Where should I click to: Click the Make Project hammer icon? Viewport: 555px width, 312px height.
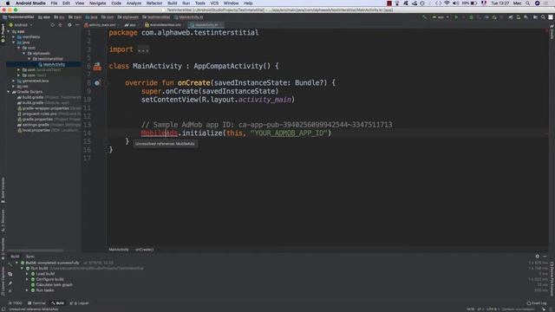(x=424, y=17)
